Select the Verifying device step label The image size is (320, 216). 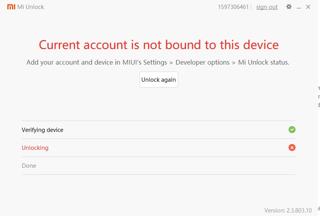(42, 130)
